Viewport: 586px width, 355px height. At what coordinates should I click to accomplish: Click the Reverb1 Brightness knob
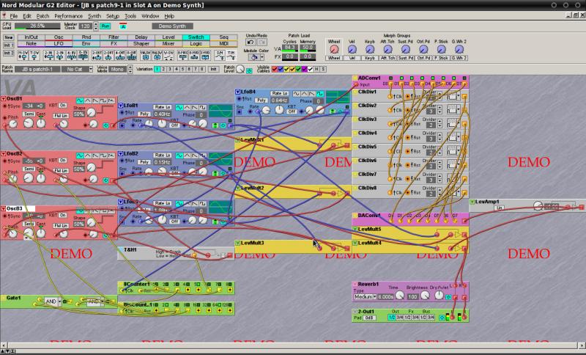tap(425, 296)
